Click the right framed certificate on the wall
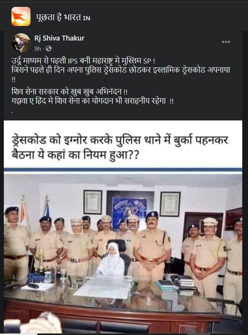The width and height of the screenshot is (248, 335). point(170,204)
